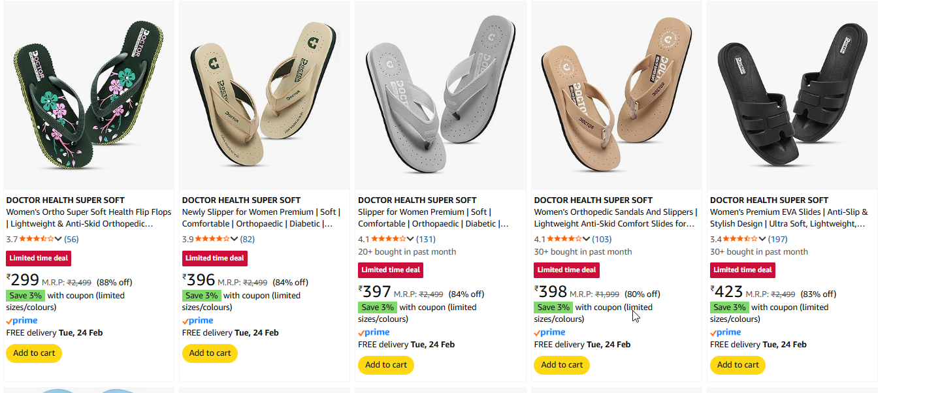This screenshot has width=925, height=393.
Task: Add the ₹397 grey slipper to cart
Action: pos(386,365)
